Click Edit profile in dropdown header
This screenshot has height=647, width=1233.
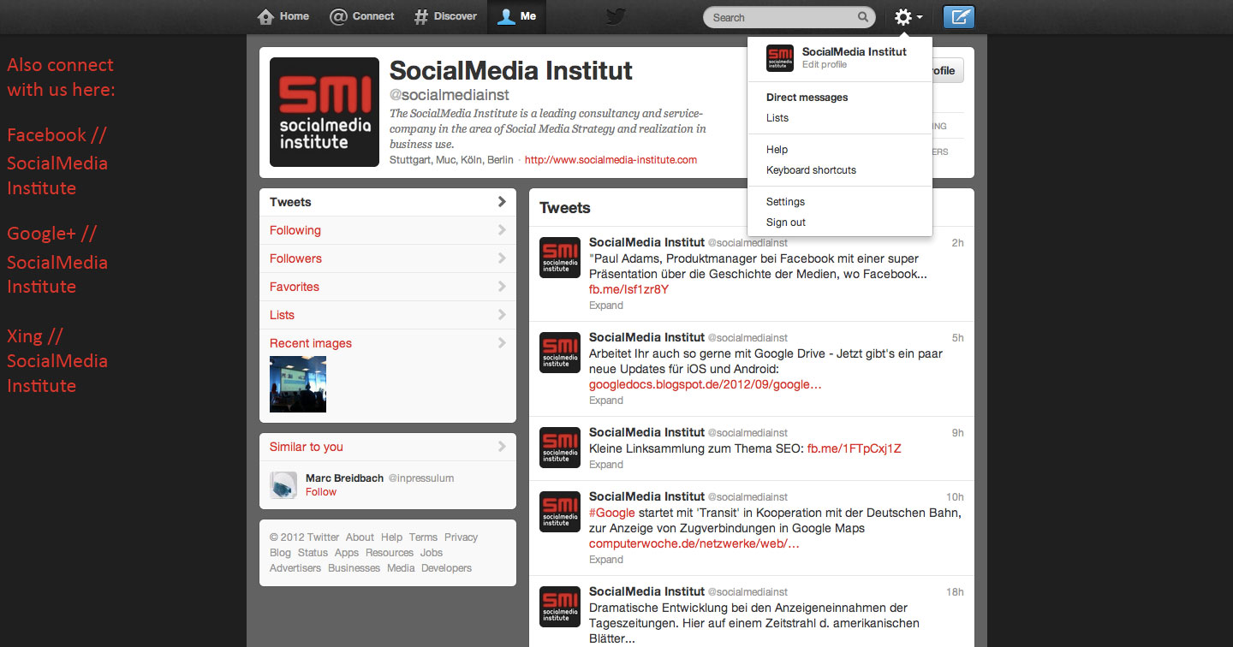tap(825, 65)
